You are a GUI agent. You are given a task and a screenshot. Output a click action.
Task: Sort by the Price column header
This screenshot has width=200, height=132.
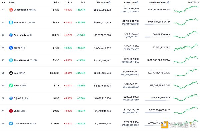pyautogui.click(x=57, y=2)
